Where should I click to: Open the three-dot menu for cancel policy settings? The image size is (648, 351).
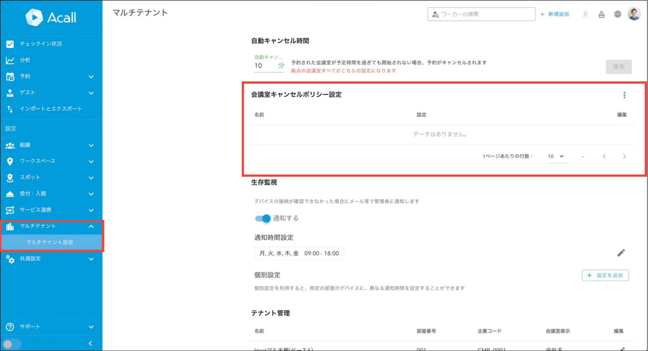624,95
